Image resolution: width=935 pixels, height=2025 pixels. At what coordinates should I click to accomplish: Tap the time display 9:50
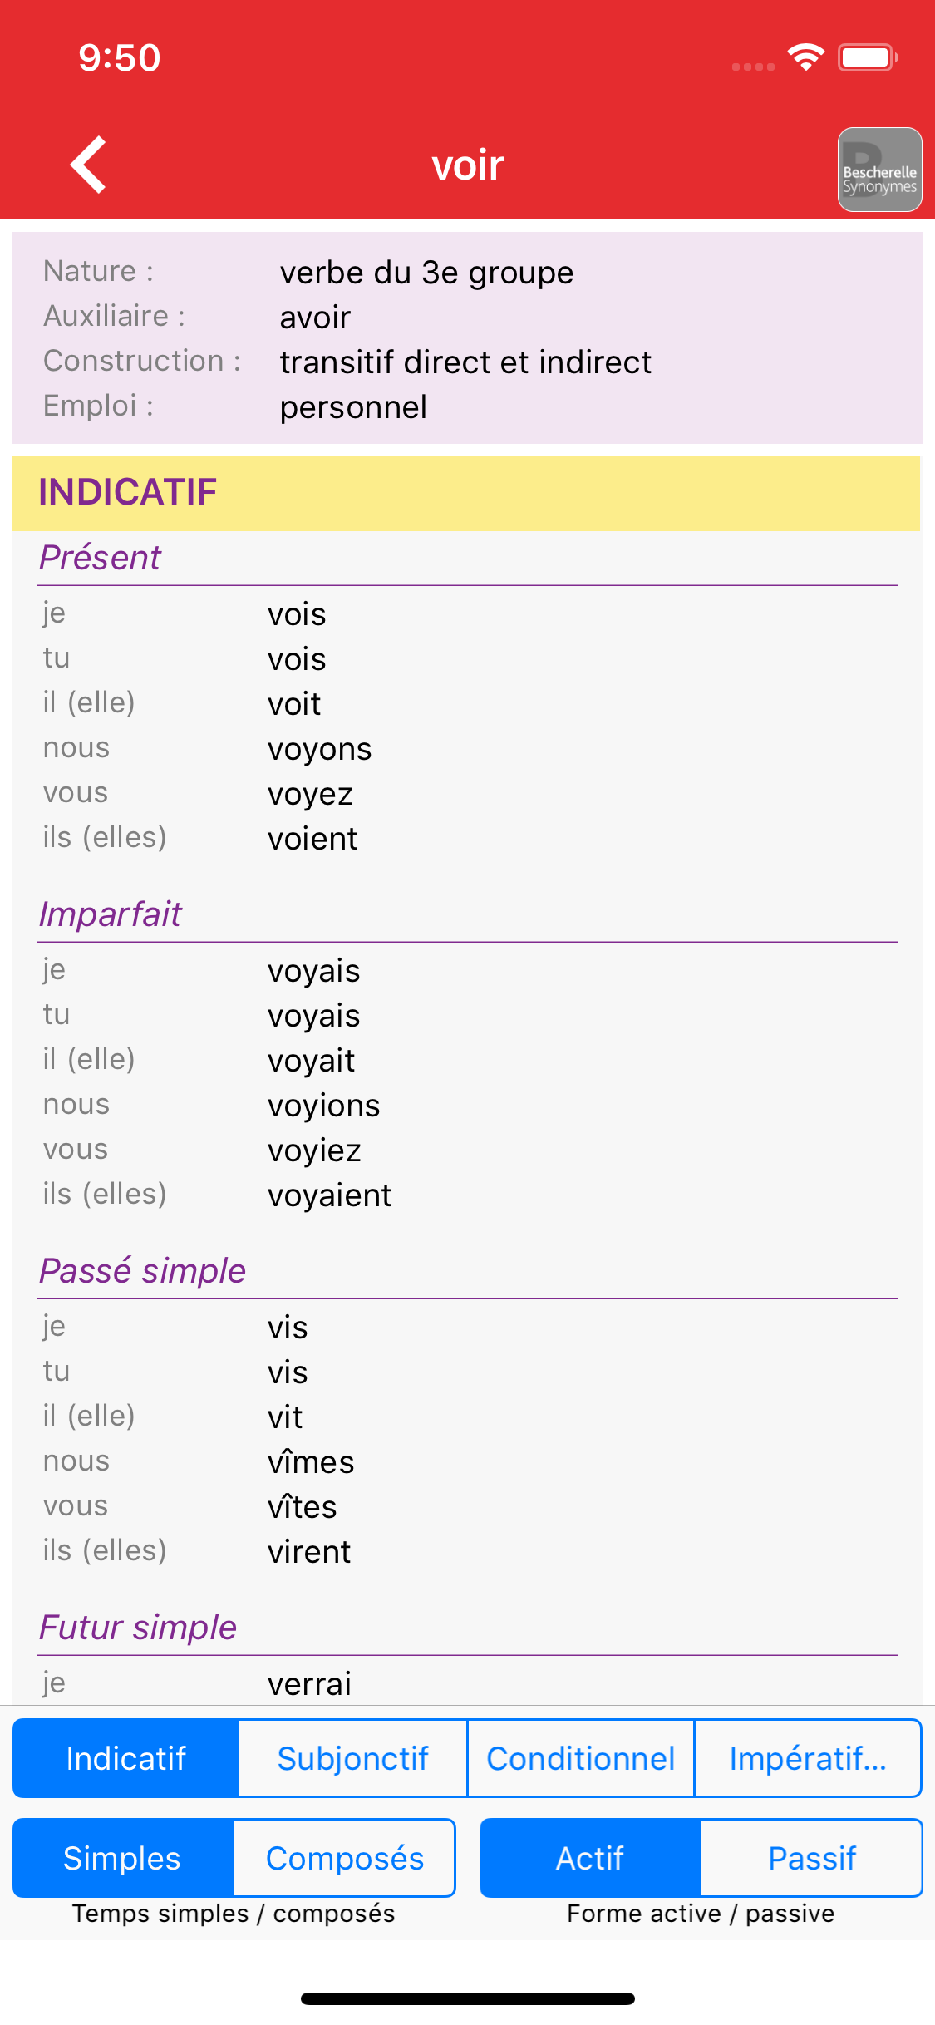[119, 57]
